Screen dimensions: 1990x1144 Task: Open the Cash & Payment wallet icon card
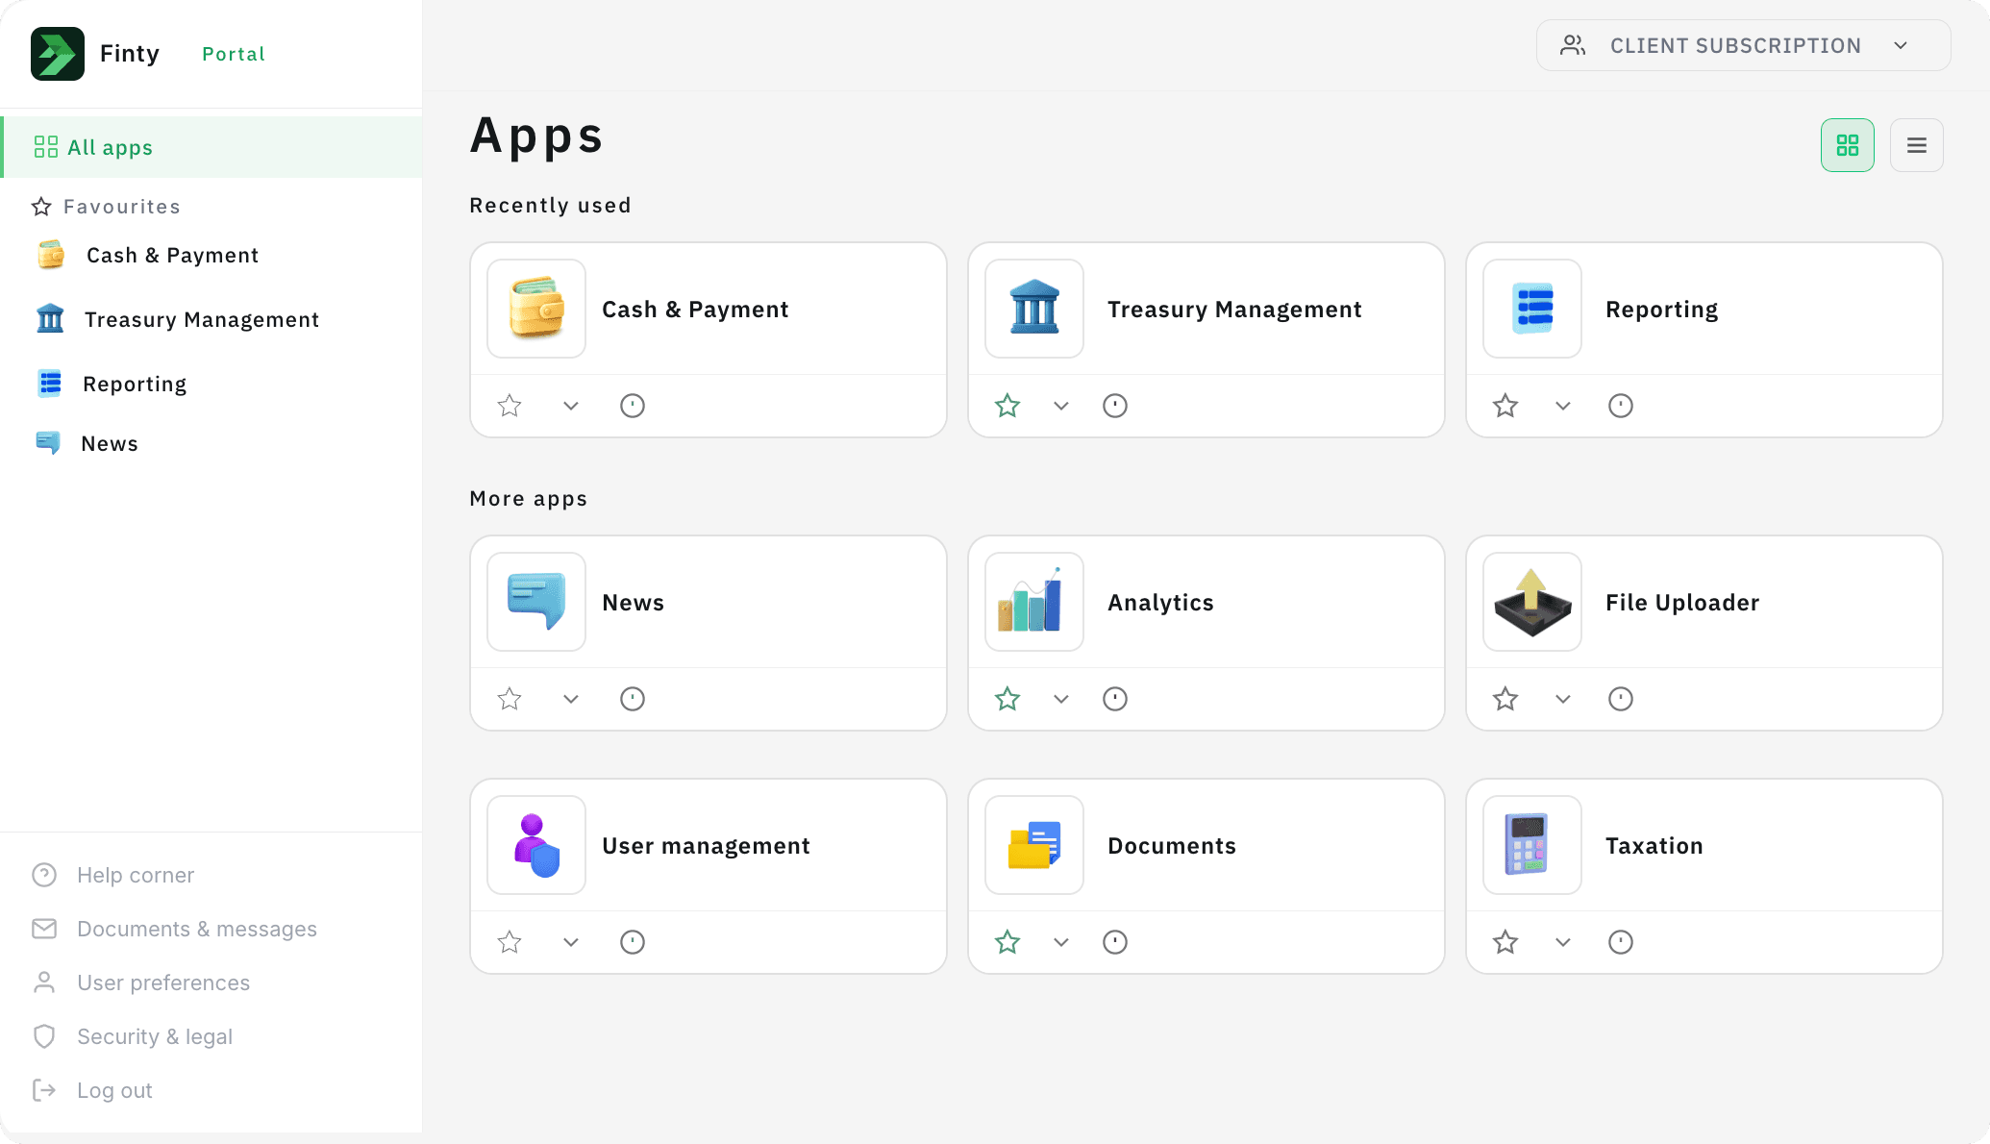click(536, 309)
